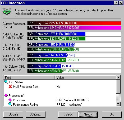This screenshot has height=120, width=124.
Task: Click the Processor row diamond icon
Action: point(10,100)
